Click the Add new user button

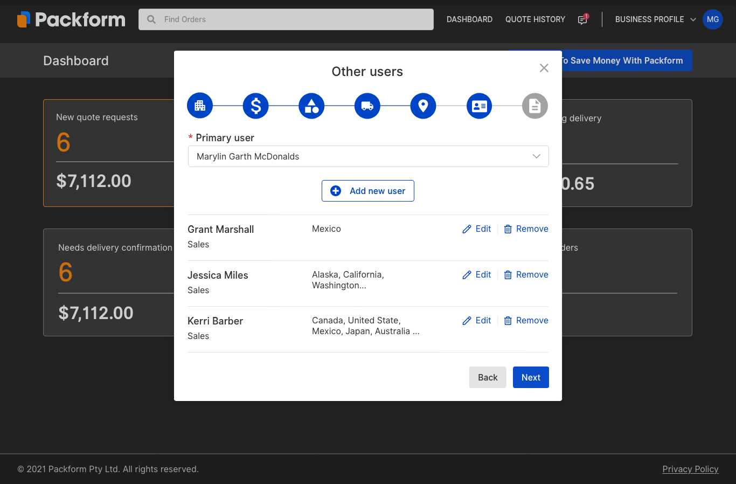click(368, 191)
